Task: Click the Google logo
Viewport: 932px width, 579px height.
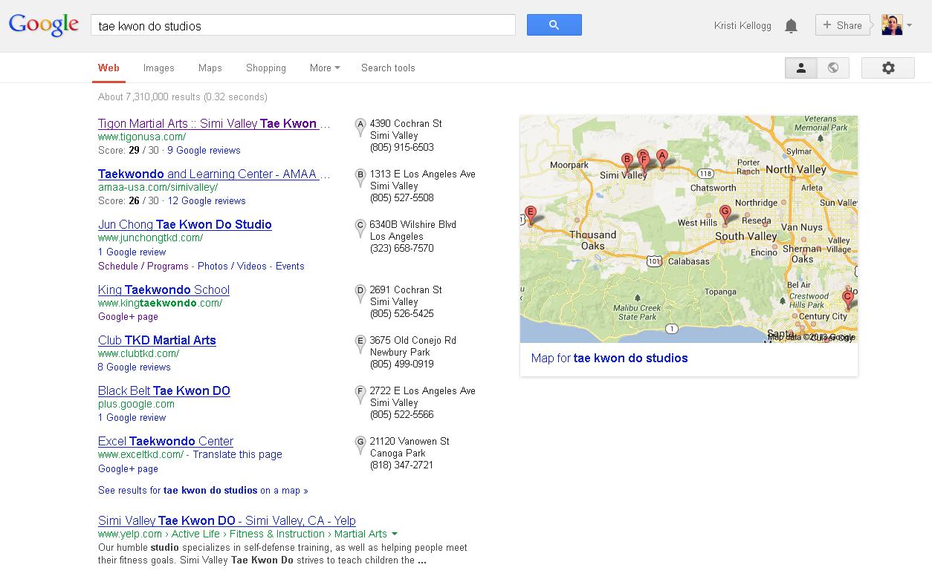Action: pos(43,25)
